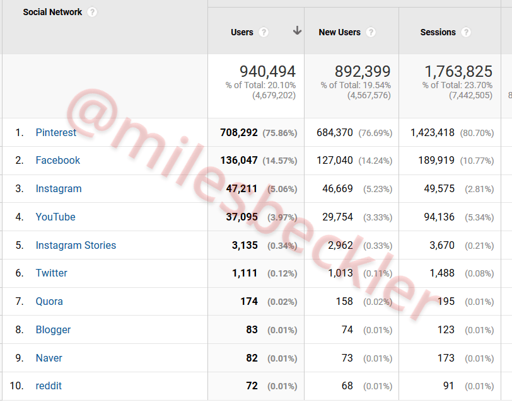Select total new users value 892,399
Image resolution: width=512 pixels, height=417 pixels.
tap(363, 71)
